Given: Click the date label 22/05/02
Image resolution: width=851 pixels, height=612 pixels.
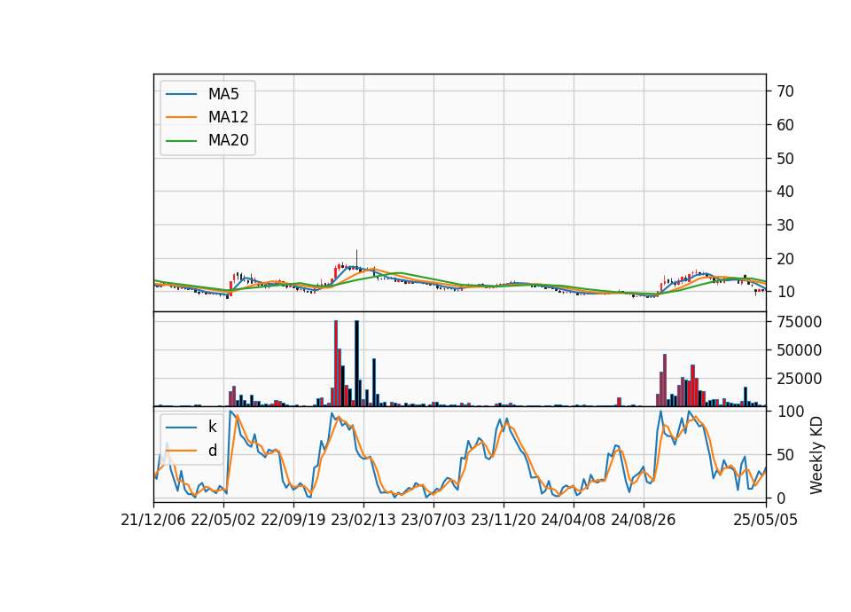Looking at the screenshot, I should [x=223, y=520].
